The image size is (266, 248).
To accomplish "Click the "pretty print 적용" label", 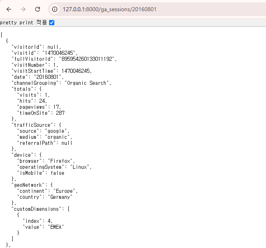I will 23,23.
